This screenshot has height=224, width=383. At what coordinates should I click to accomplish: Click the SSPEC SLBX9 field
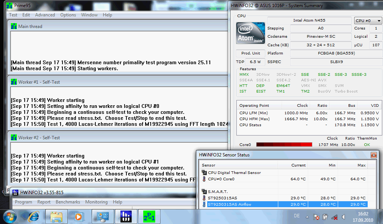tap(336, 62)
